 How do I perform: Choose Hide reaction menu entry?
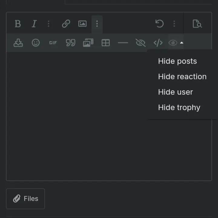[182, 77]
